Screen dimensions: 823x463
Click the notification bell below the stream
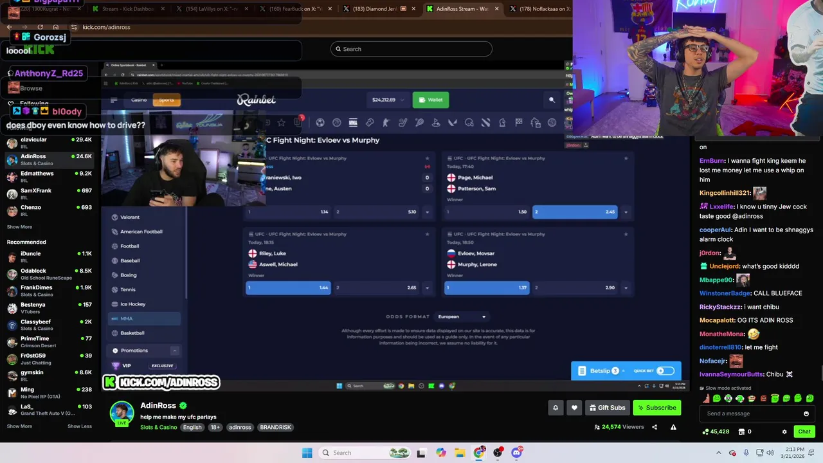point(556,408)
